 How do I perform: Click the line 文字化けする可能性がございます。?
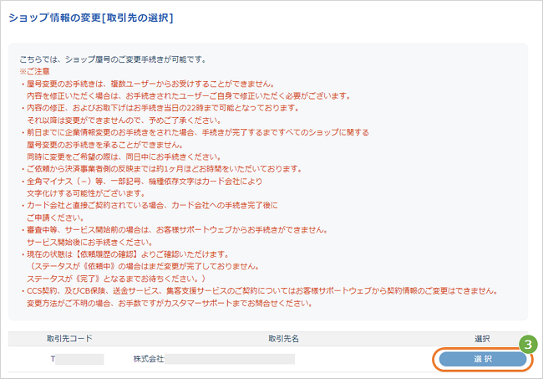(x=86, y=193)
